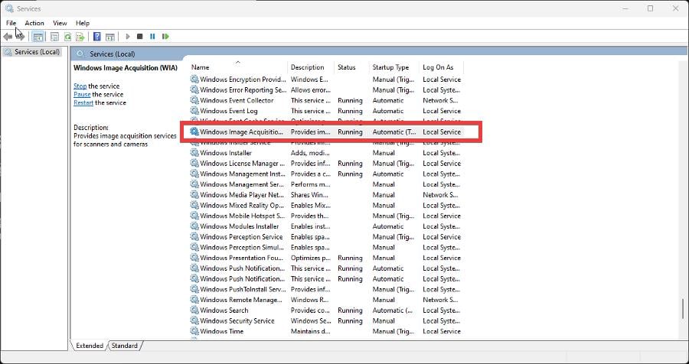Select the Windows Media Player Network row

pos(326,195)
